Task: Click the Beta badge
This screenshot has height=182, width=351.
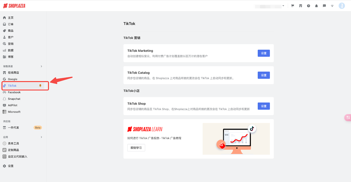Action: [38, 128]
